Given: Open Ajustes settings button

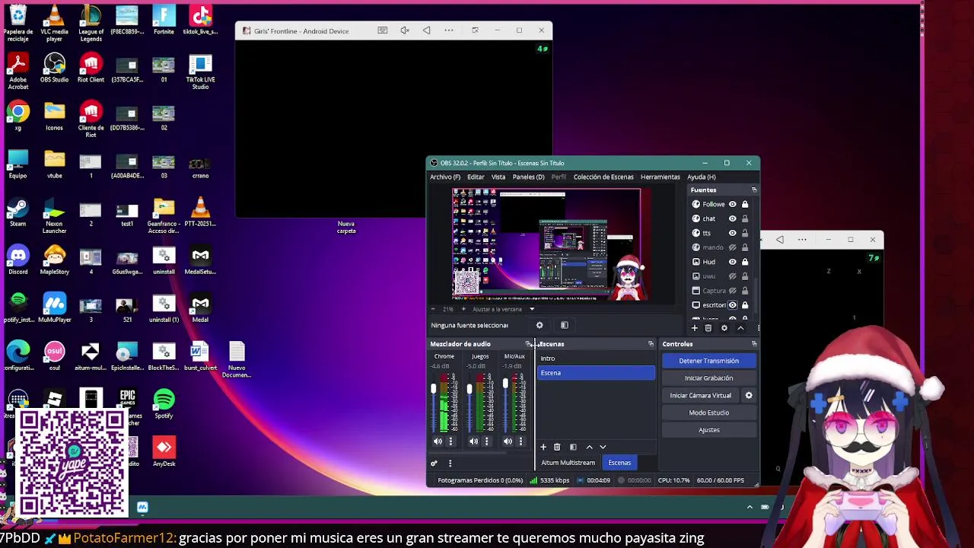Looking at the screenshot, I should (708, 430).
